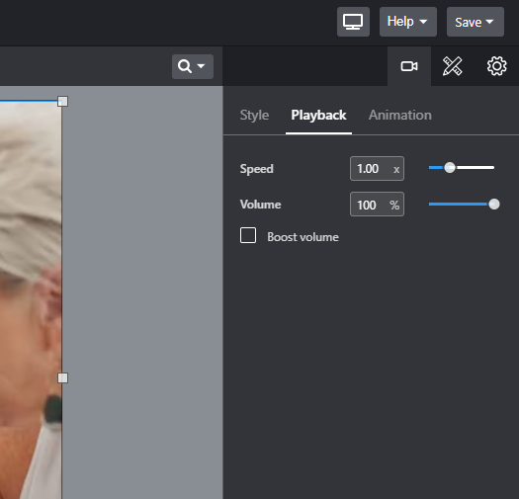Click top-right resize handle of video
Viewport: 519px width, 499px height.
(62, 101)
